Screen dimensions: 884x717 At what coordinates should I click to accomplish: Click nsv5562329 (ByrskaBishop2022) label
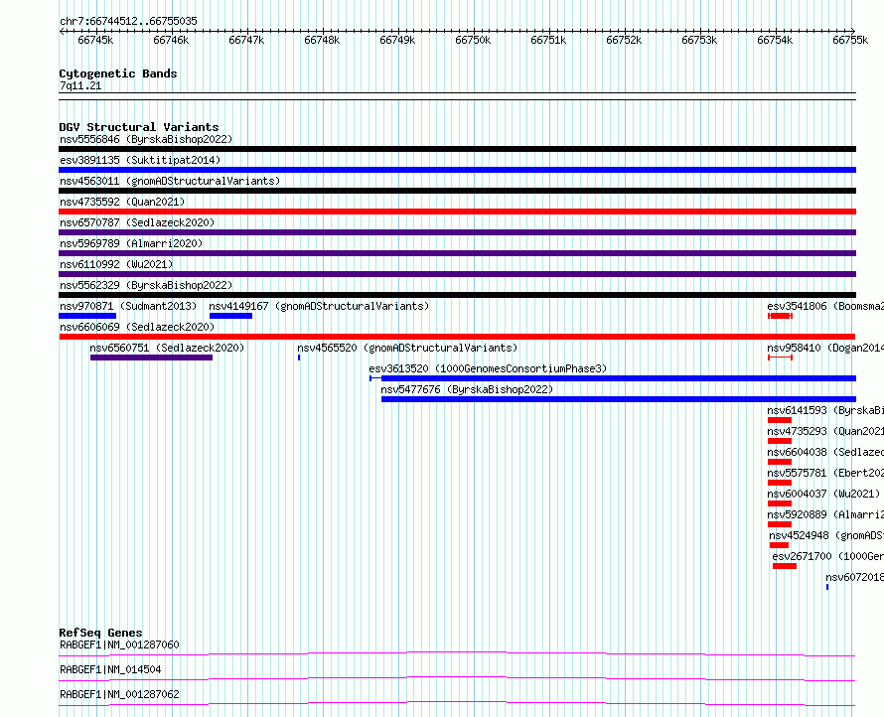[146, 285]
